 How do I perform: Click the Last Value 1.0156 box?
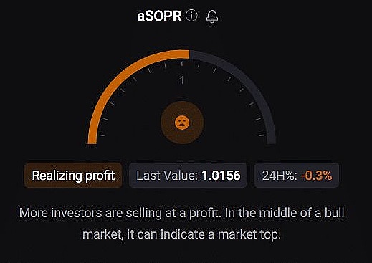(188, 176)
